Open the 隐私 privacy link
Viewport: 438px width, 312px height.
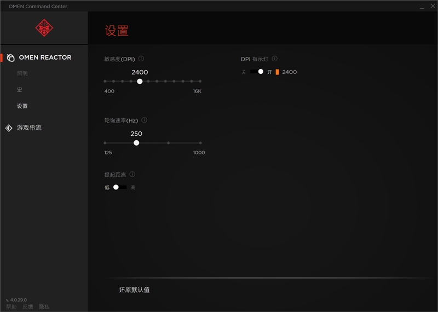click(44, 307)
